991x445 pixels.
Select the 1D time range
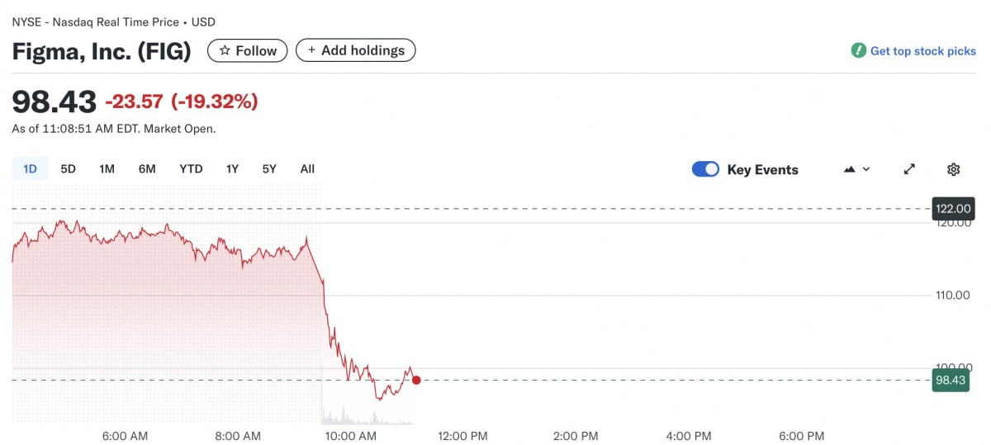point(30,168)
